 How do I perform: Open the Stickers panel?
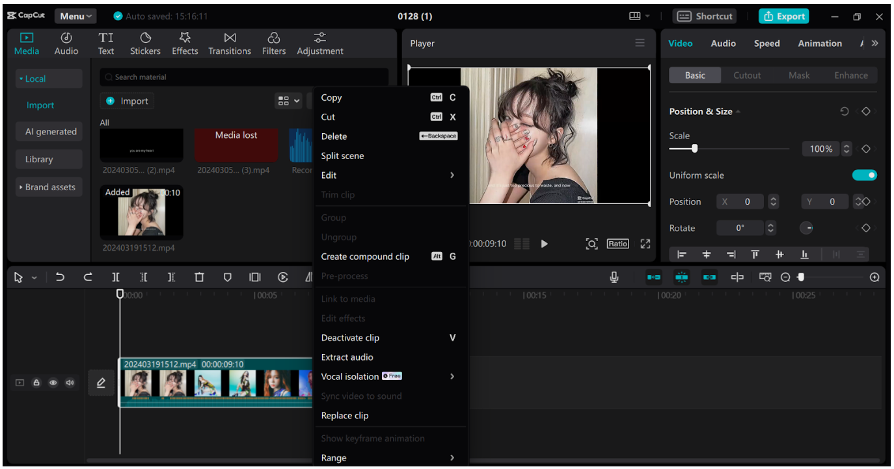point(145,43)
